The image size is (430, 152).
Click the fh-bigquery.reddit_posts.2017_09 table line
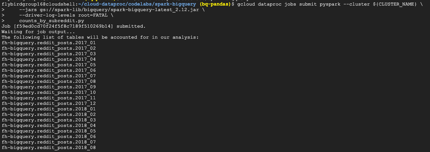[49, 87]
